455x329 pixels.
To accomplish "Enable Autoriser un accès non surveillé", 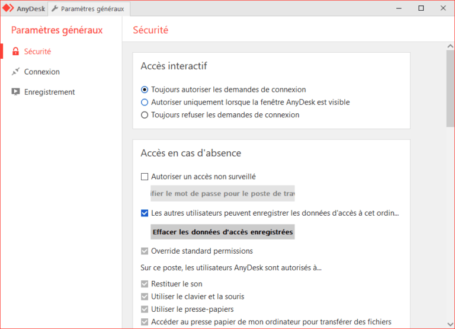I will coord(145,176).
